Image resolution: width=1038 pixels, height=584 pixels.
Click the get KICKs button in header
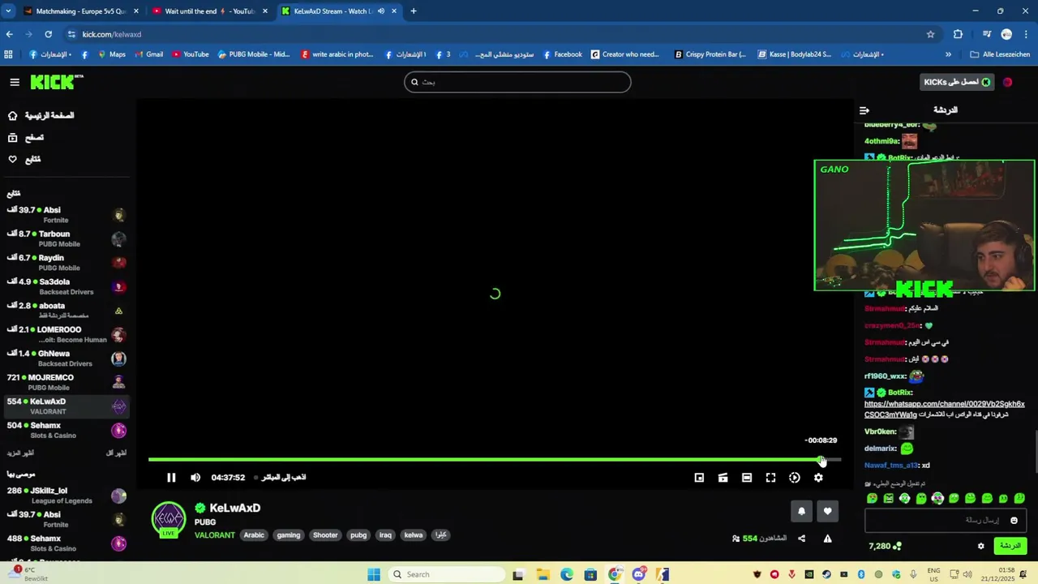tap(959, 82)
